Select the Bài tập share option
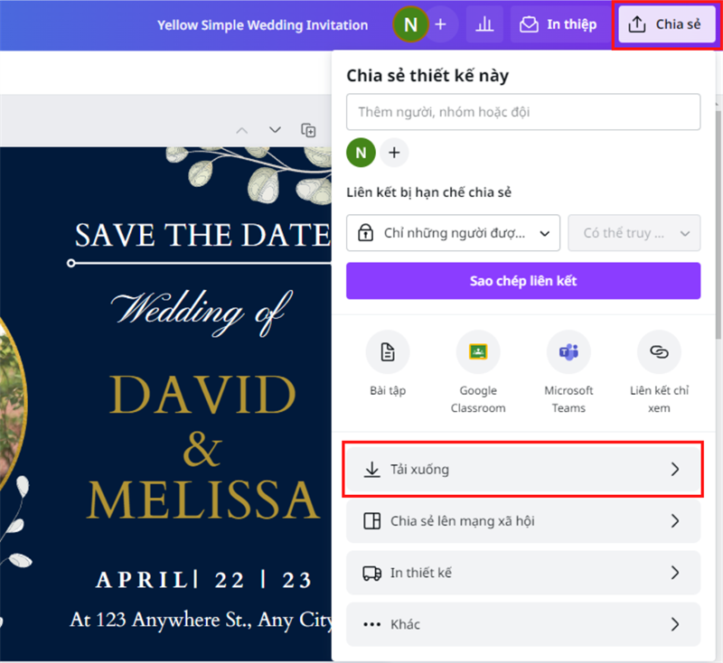 [x=388, y=352]
